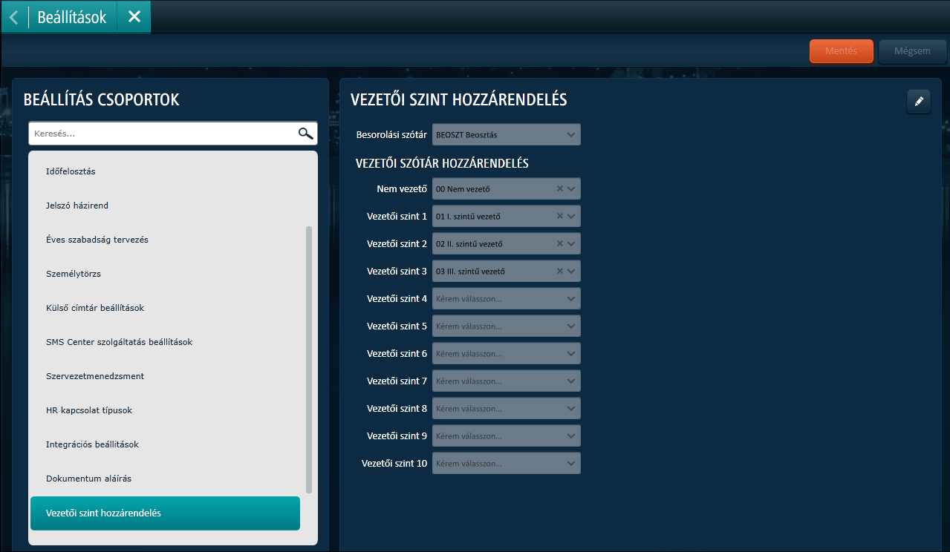The width and height of the screenshot is (950, 552).
Task: Open the Vezetői szint 6 dropdown
Action: (x=507, y=353)
